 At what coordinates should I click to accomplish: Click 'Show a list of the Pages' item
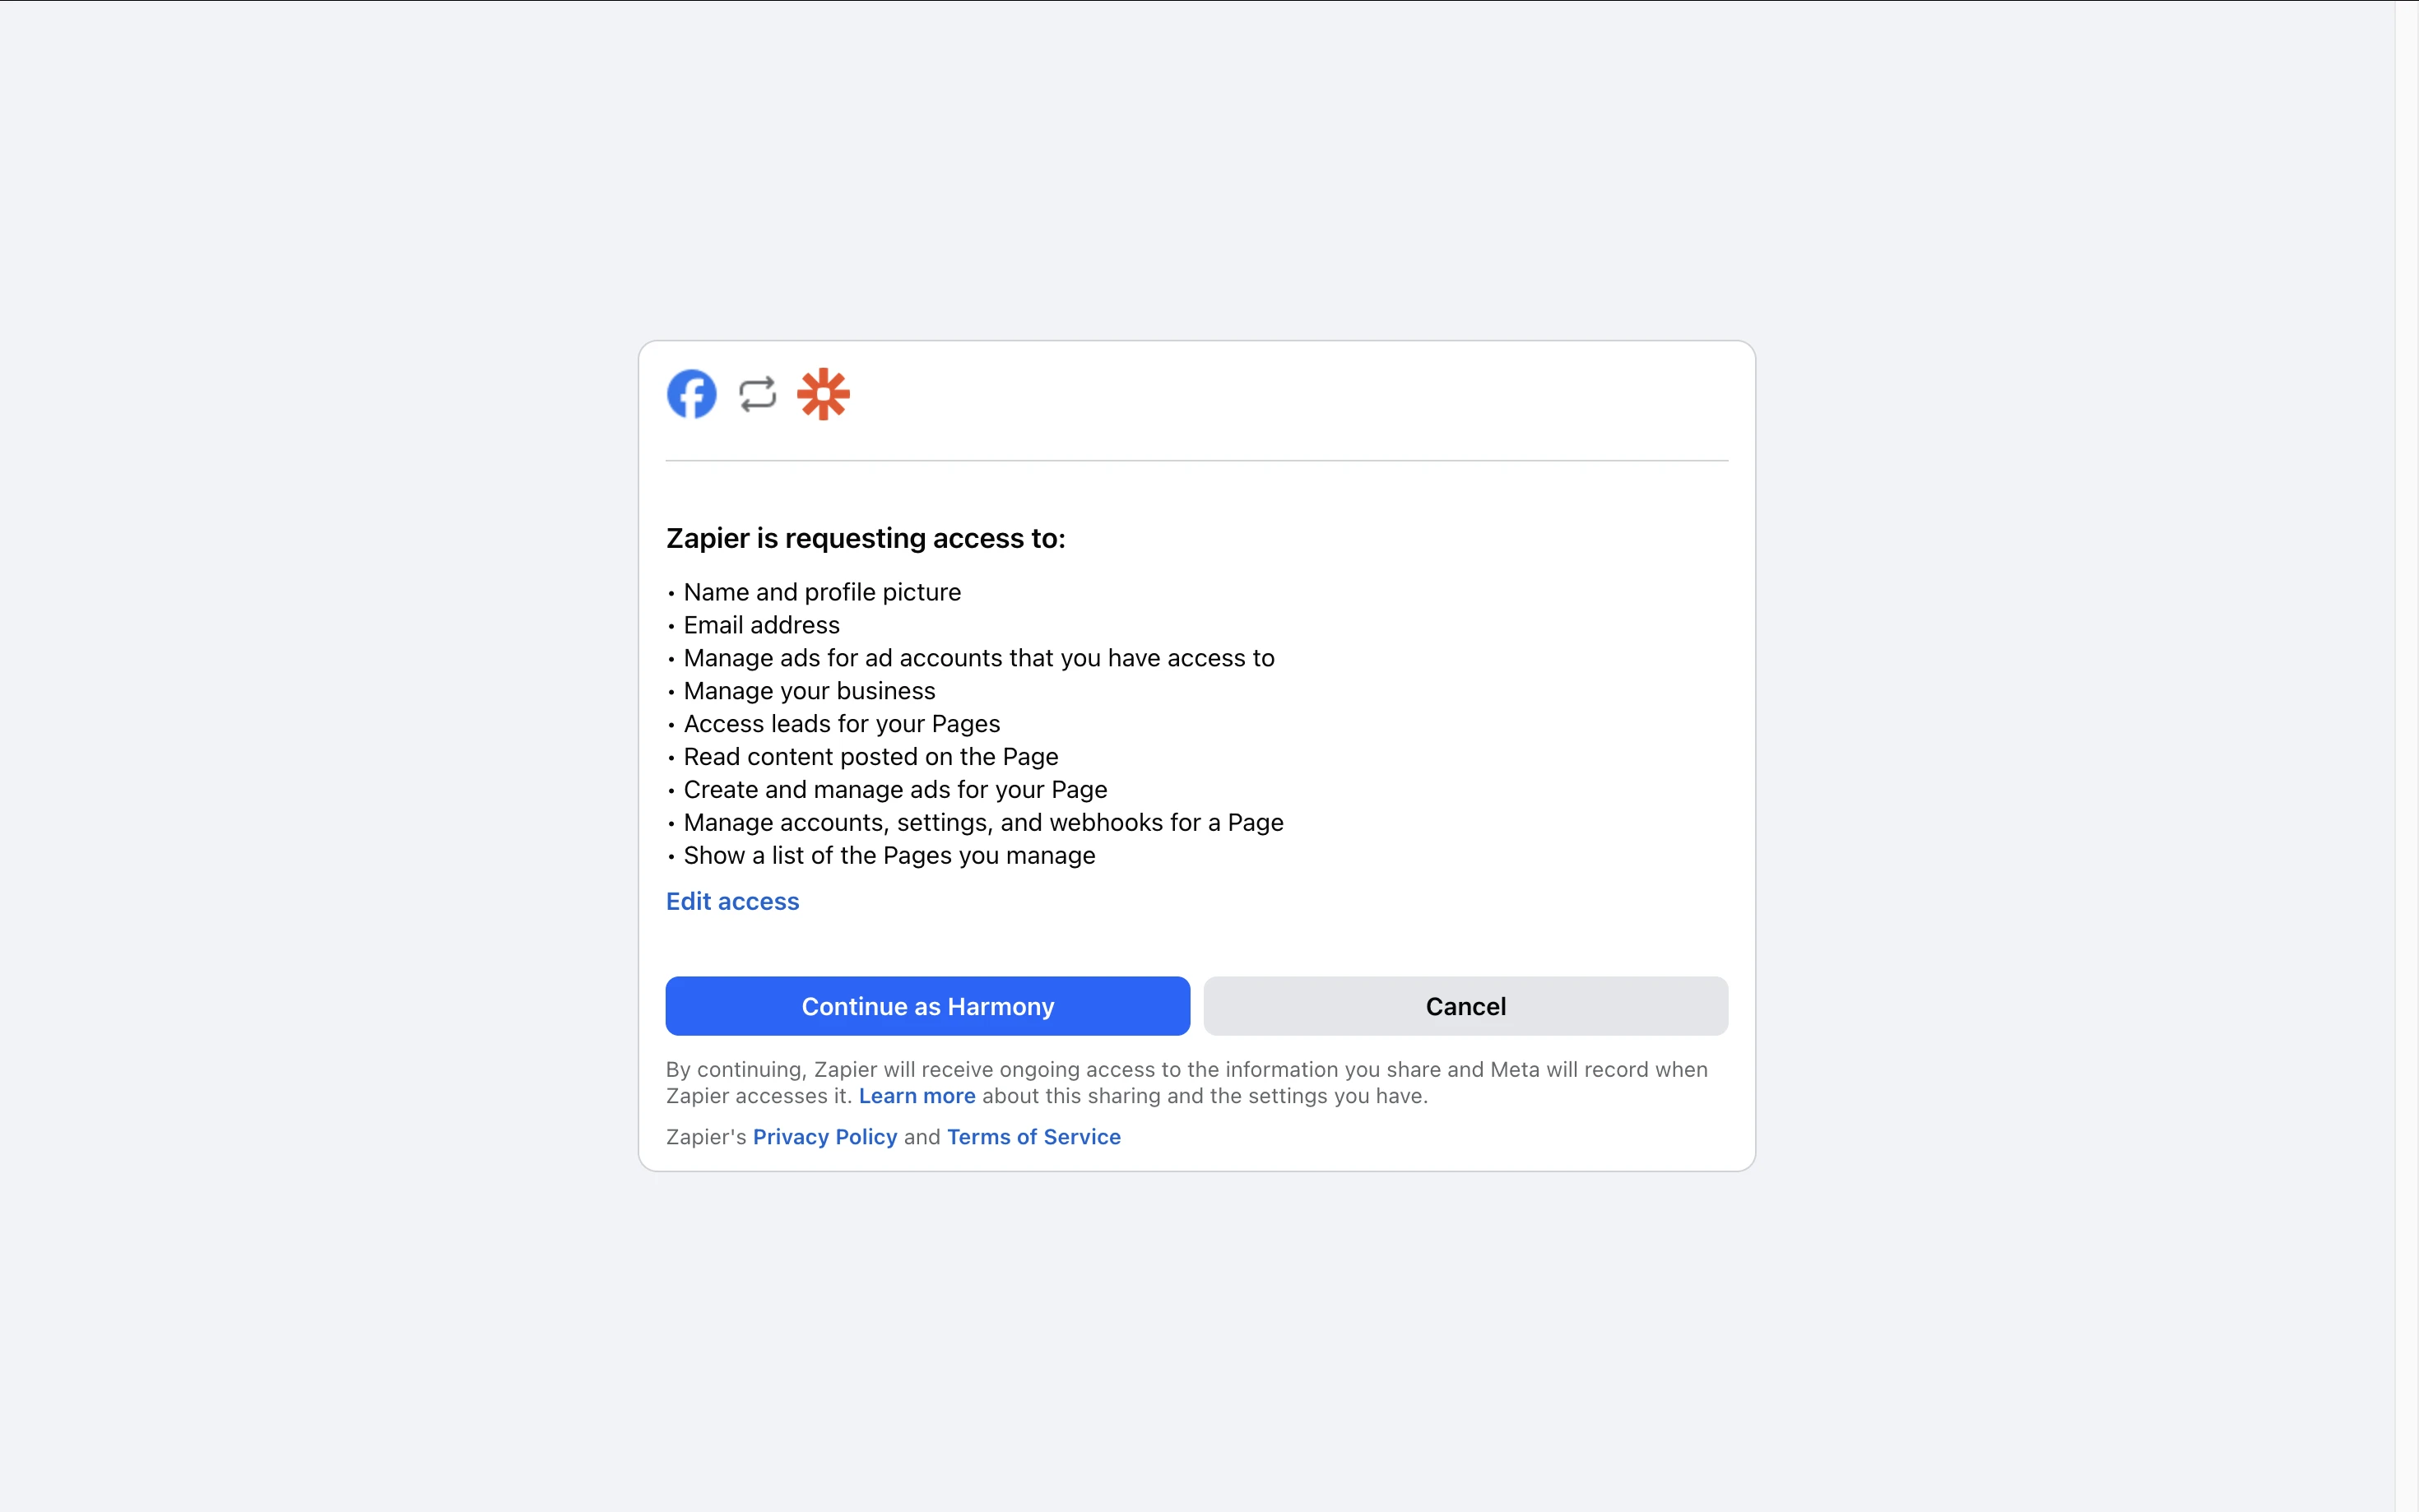point(890,856)
